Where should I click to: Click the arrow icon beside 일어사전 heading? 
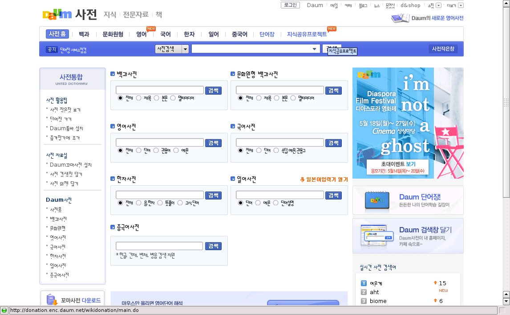coord(233,179)
